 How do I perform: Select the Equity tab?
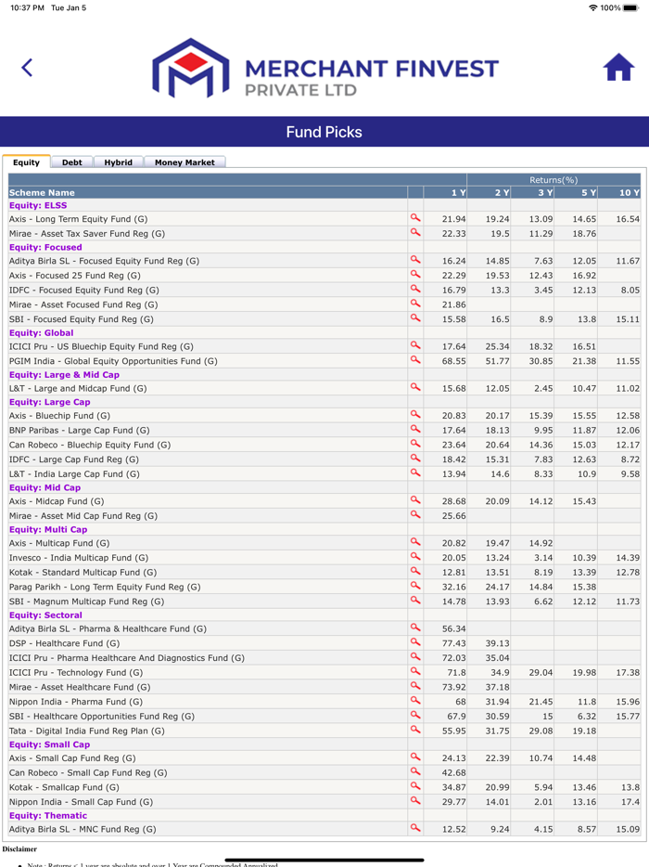(27, 162)
